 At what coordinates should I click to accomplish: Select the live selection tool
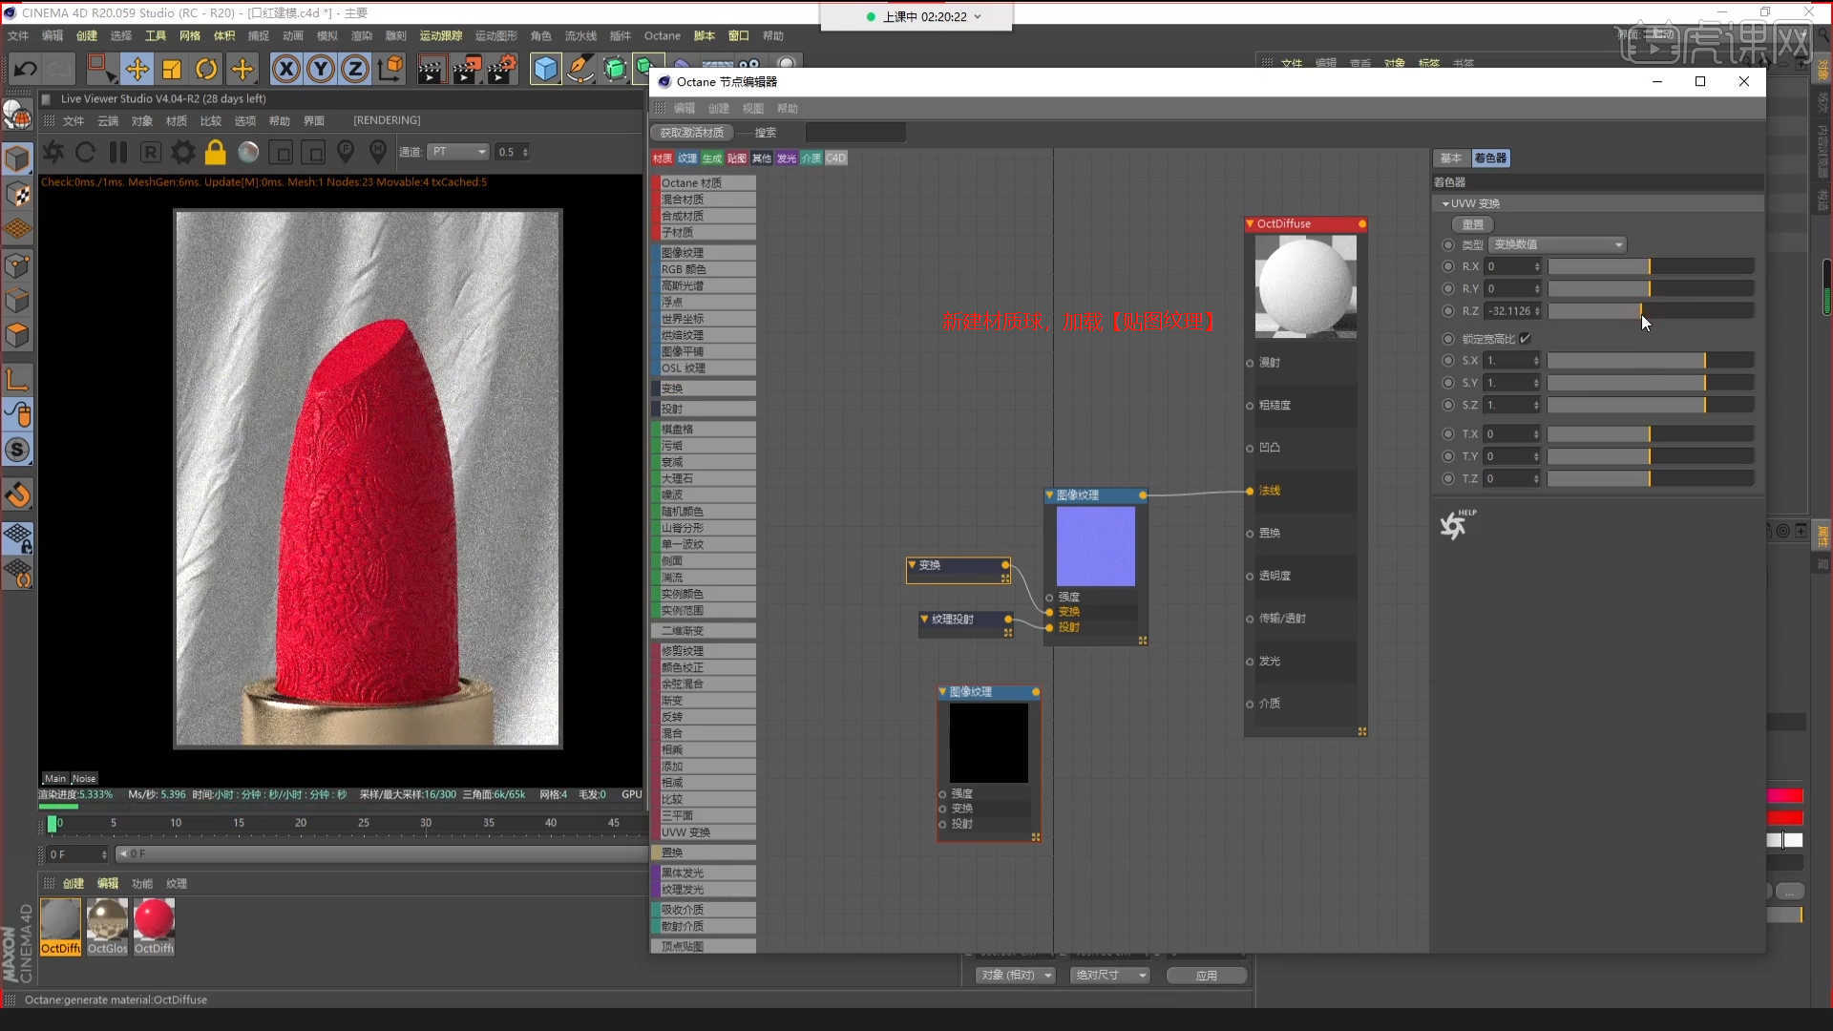(101, 69)
